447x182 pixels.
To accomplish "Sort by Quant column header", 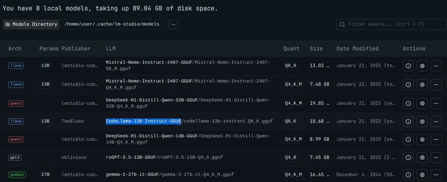I will [291, 49].
